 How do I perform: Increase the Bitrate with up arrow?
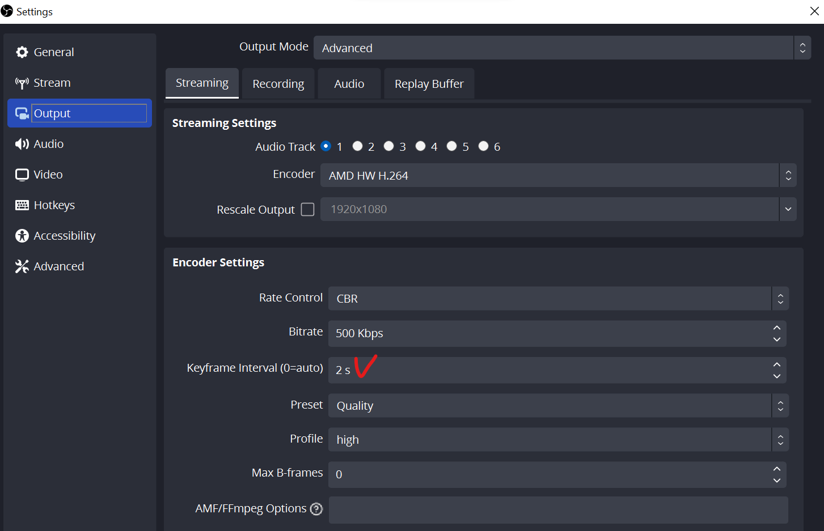click(x=777, y=328)
